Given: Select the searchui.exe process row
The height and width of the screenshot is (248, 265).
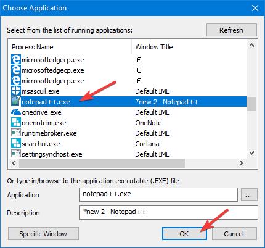Looking at the screenshot, I should [x=129, y=144].
